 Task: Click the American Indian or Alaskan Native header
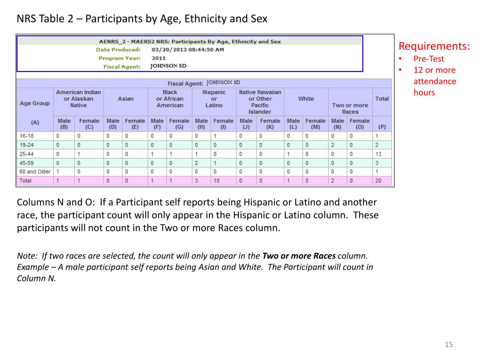[x=79, y=99]
